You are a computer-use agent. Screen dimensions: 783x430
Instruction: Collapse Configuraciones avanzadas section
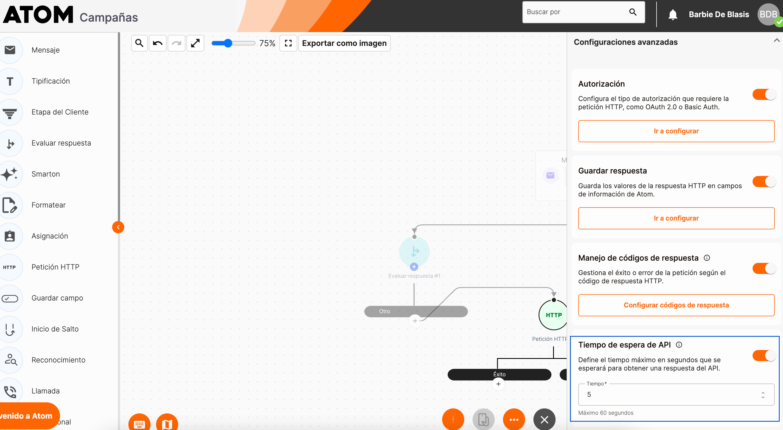pos(776,40)
